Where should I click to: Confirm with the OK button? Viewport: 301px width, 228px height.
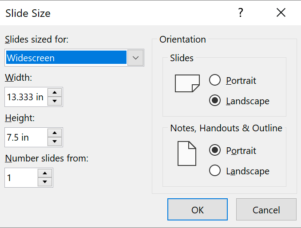[x=197, y=209]
